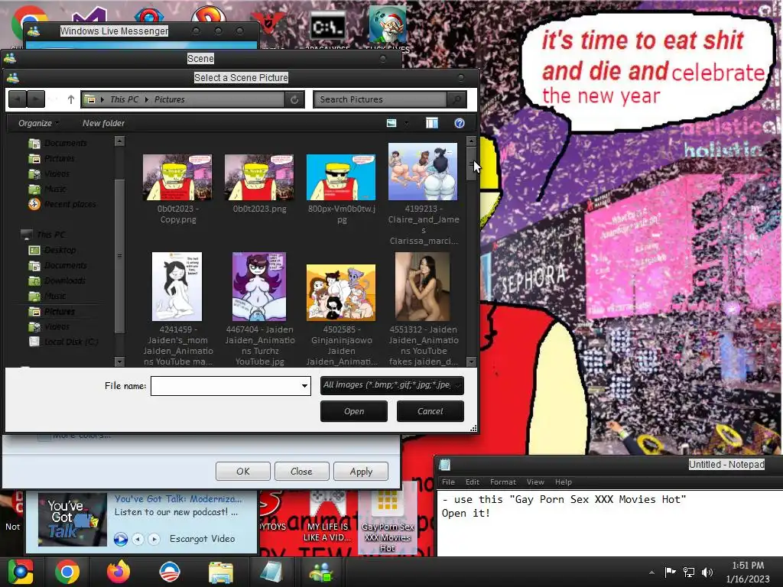This screenshot has width=783, height=587.
Task: Open the Format menu in Notepad
Action: coord(503,482)
